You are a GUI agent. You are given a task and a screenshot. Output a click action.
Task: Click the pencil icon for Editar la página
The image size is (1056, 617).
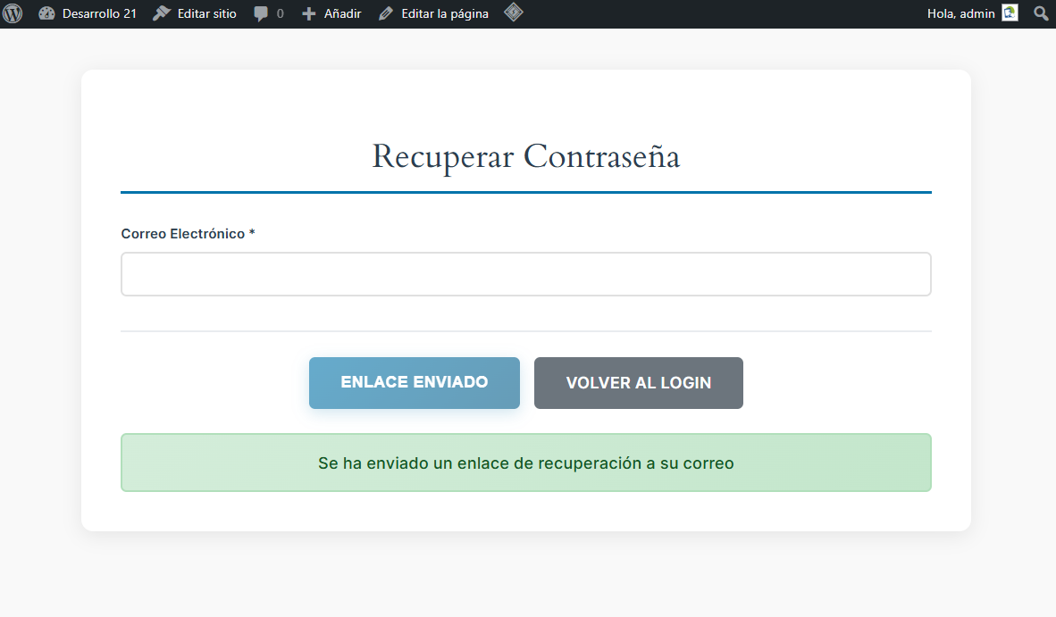point(386,14)
